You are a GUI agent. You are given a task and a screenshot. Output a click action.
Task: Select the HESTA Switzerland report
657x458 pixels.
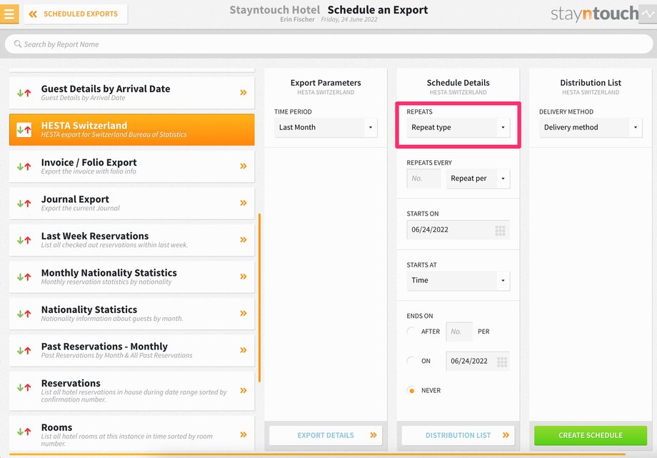coord(132,129)
